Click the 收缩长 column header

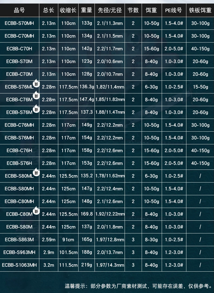(68, 11)
